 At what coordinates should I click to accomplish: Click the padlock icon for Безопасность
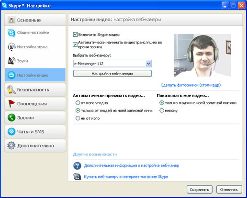click(x=11, y=89)
